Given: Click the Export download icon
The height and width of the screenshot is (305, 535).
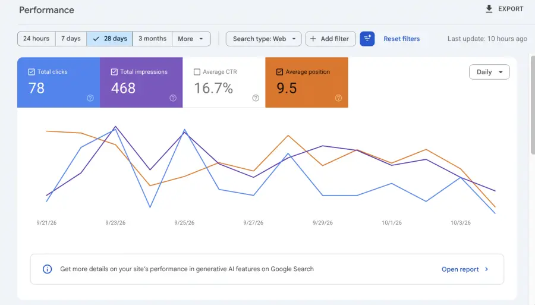Looking at the screenshot, I should [x=489, y=9].
